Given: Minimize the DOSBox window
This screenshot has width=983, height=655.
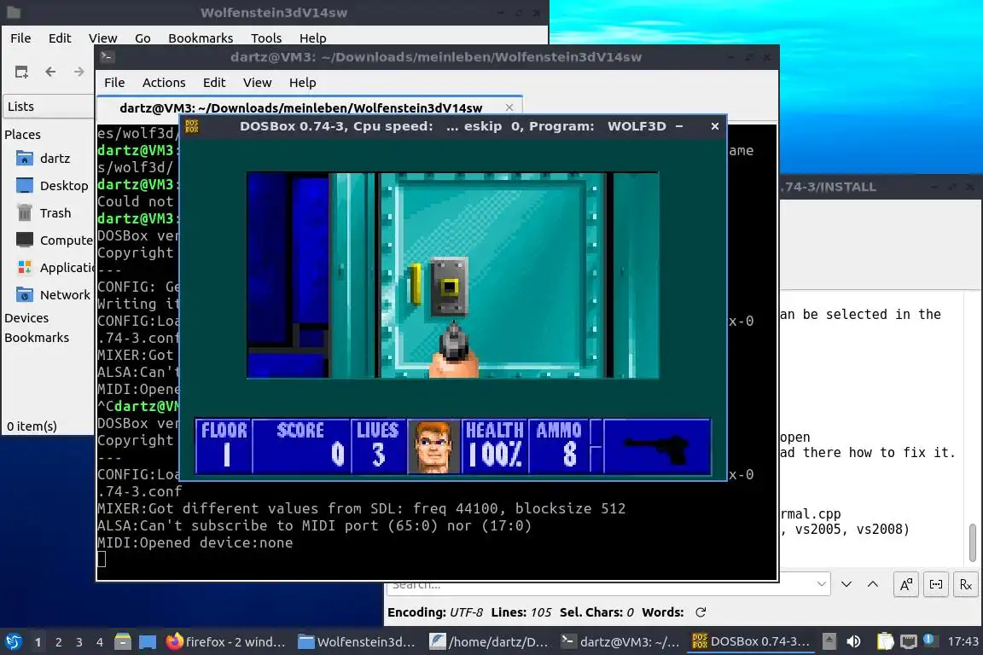Looking at the screenshot, I should pos(679,126).
